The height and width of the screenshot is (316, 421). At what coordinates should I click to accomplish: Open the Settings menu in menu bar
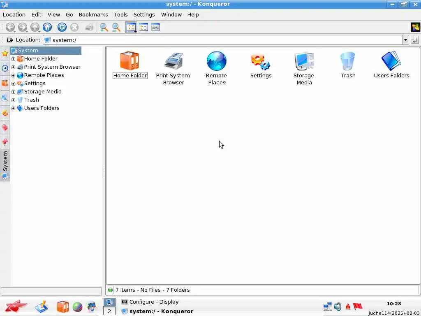[x=144, y=15]
